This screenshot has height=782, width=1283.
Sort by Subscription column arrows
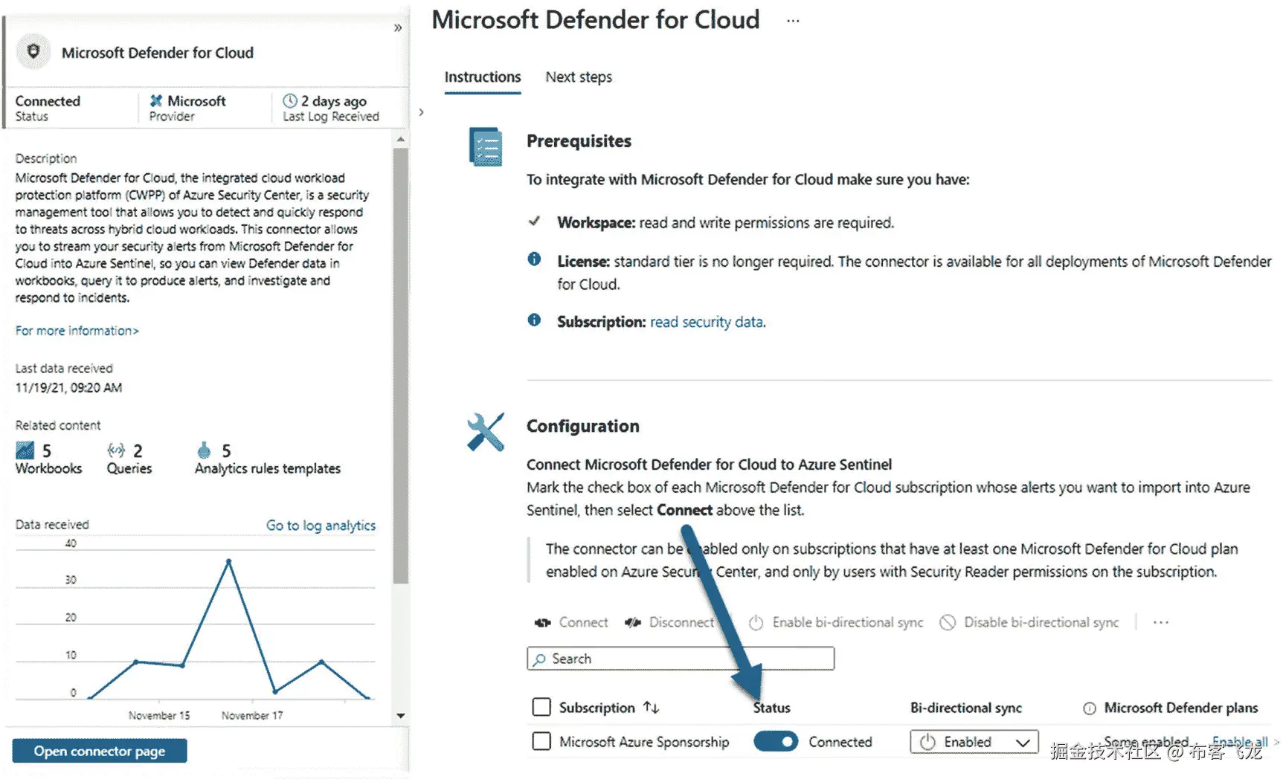652,708
